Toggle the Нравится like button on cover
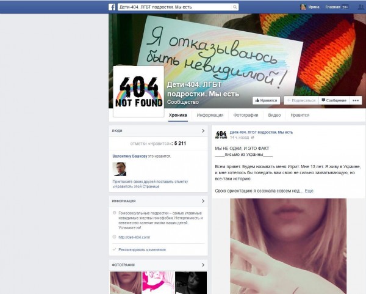This screenshot has width=366, height=294. coord(266,100)
